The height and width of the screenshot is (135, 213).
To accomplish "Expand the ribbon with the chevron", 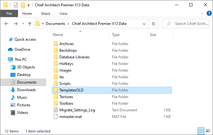I will (202, 13).
